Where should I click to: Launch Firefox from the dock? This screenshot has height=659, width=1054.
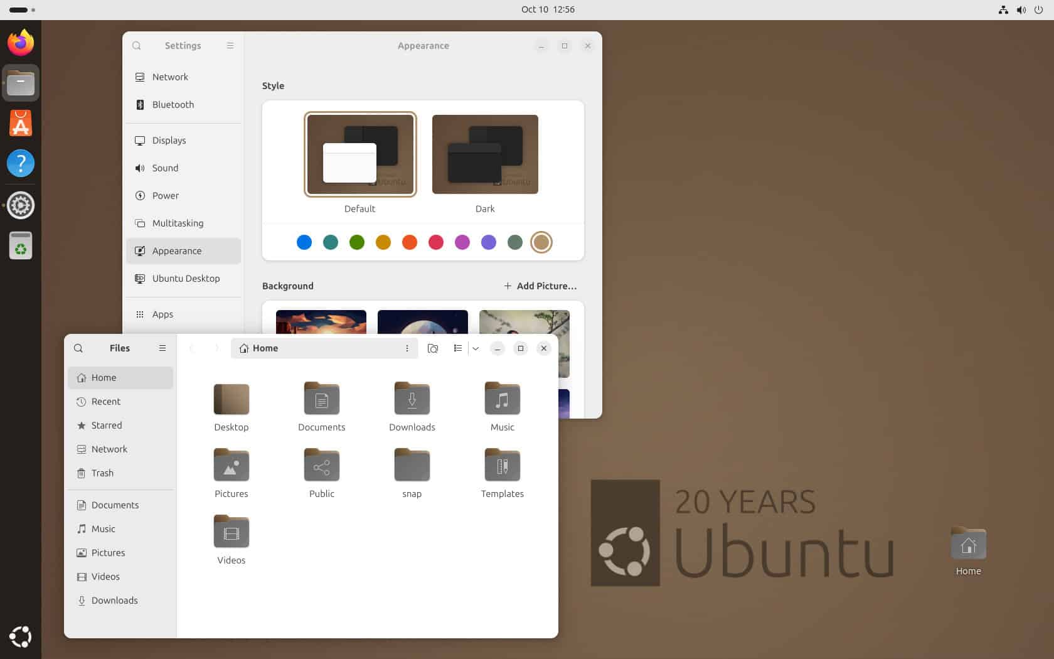[x=21, y=42]
